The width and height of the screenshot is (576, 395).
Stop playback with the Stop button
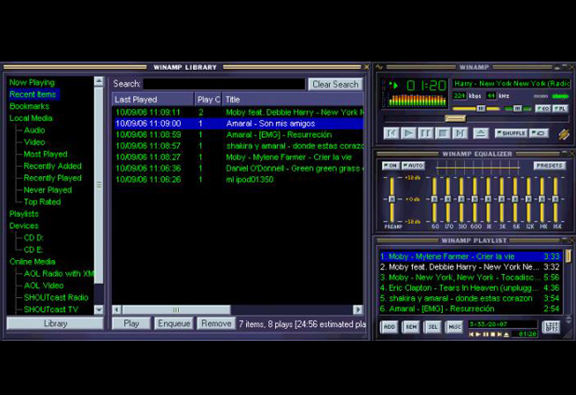pos(444,133)
